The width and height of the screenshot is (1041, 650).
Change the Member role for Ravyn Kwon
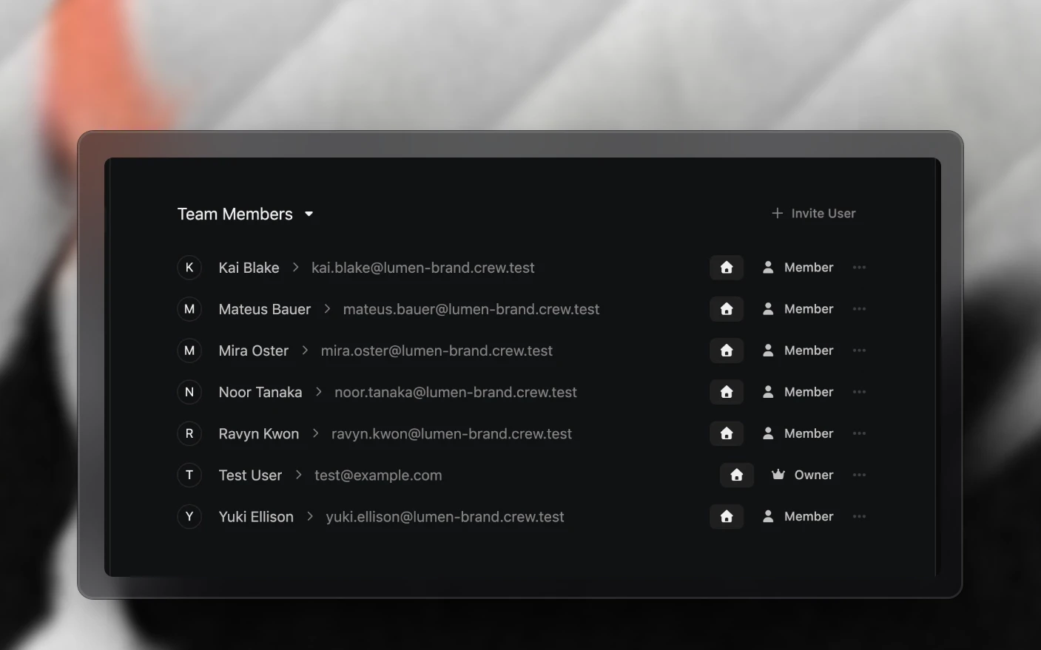click(798, 433)
